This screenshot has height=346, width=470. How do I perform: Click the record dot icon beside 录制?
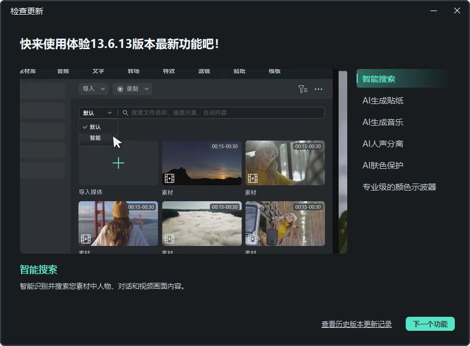[119, 89]
